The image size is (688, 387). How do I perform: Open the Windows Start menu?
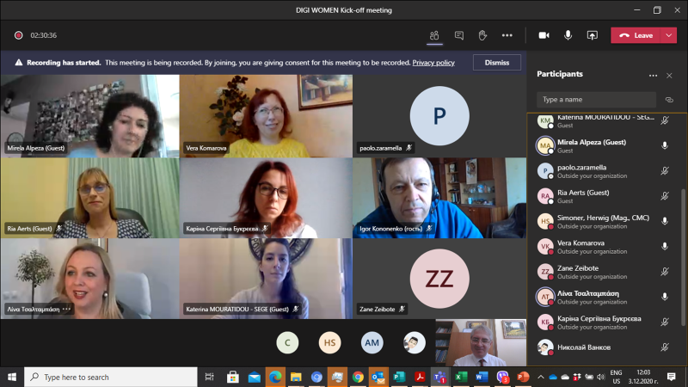pos(12,377)
